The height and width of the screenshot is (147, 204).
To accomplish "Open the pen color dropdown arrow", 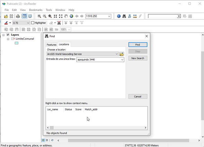I will pyautogui.click(x=10, y=23).
